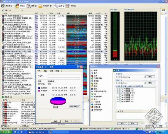Screen dimensions: 168x134
Task: Click 取消 in the options dialog
Action: pos(133,123)
